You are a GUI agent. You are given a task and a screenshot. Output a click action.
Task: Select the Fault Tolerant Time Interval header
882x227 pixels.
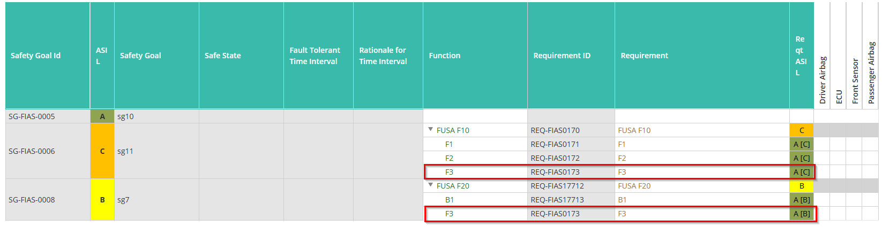click(x=318, y=56)
